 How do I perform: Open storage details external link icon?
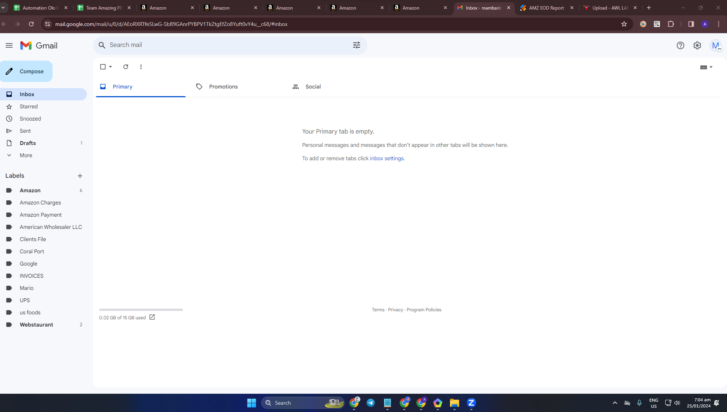[152, 317]
